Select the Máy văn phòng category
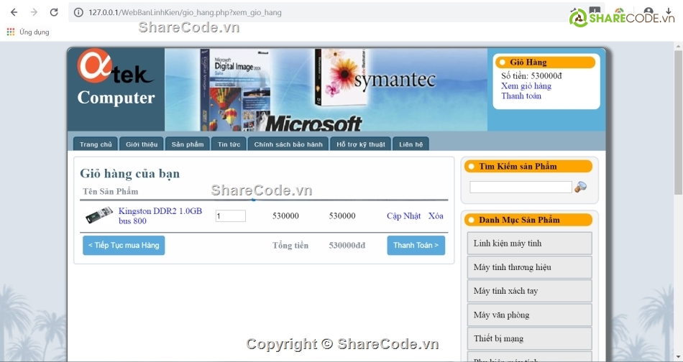 (x=530, y=315)
